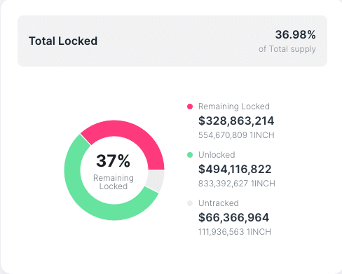Click the $328,863,214 locked value
The height and width of the screenshot is (274, 342).
coord(236,121)
